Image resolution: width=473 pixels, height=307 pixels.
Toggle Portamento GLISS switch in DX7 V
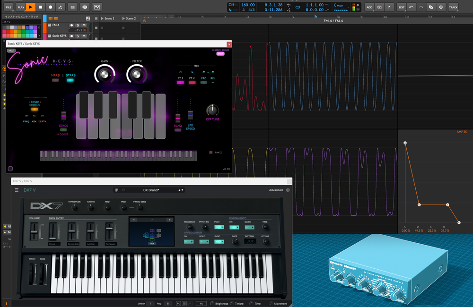pyautogui.click(x=249, y=227)
